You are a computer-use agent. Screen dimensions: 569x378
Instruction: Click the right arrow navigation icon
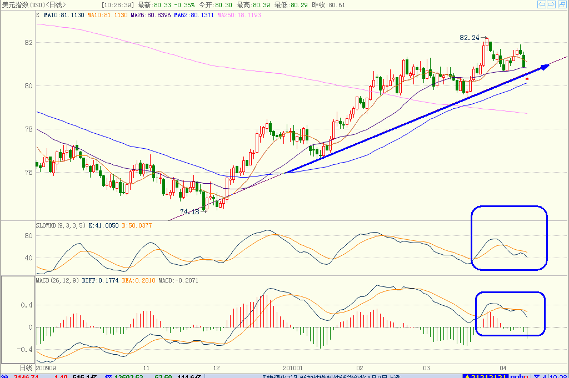coord(551,4)
